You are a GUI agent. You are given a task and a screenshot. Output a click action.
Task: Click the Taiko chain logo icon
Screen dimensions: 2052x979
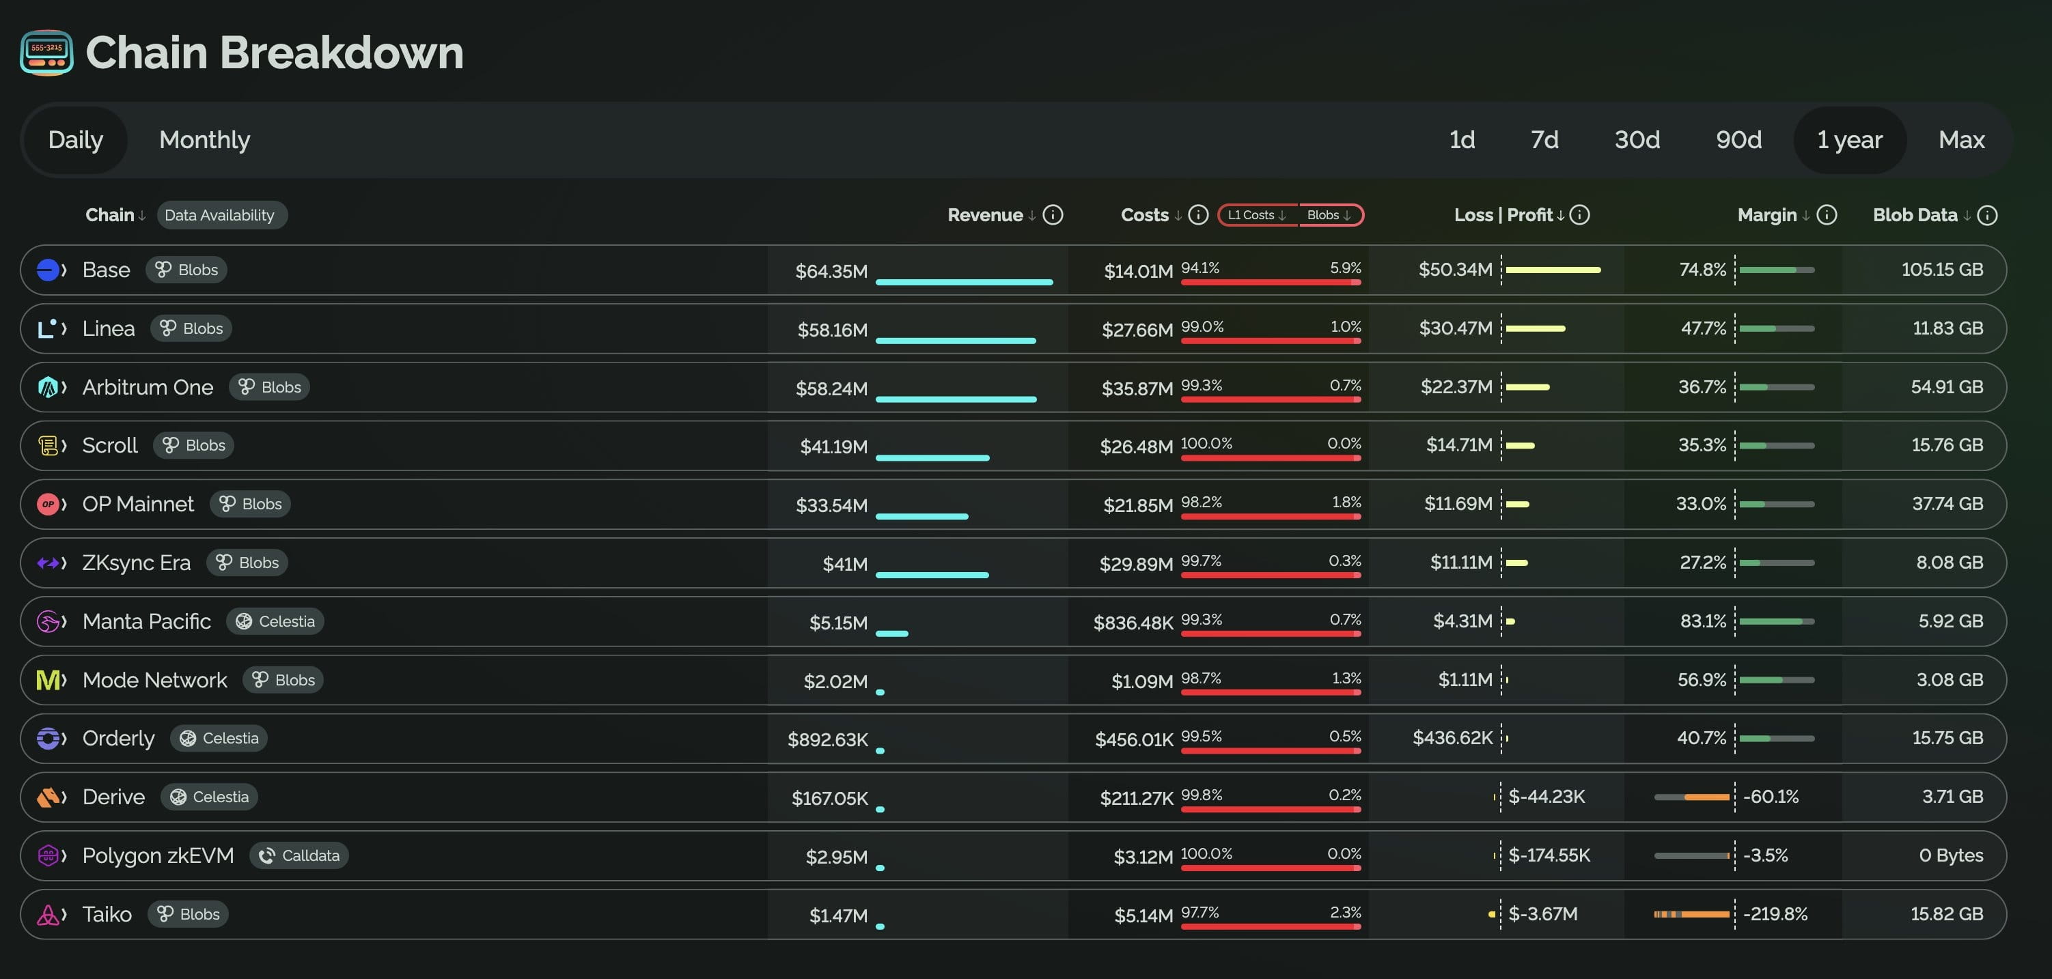pos(48,915)
